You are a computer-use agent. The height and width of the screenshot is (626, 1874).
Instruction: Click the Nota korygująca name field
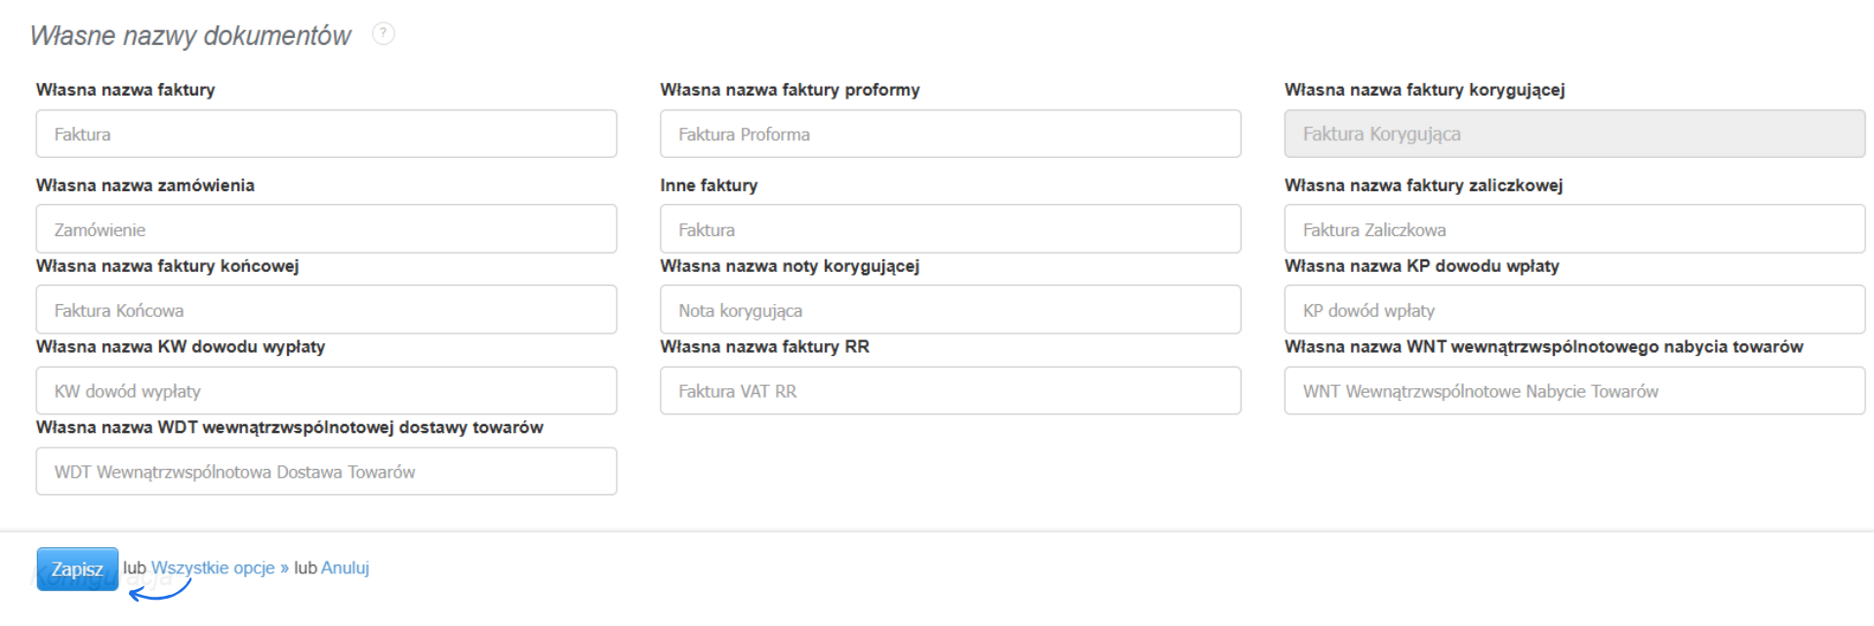click(x=950, y=310)
